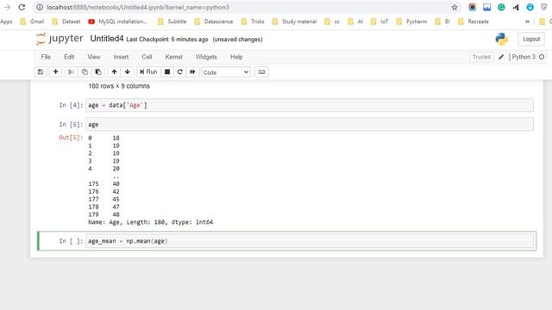The width and height of the screenshot is (552, 310).
Task: Click the localhost address bar URL
Action: point(138,8)
